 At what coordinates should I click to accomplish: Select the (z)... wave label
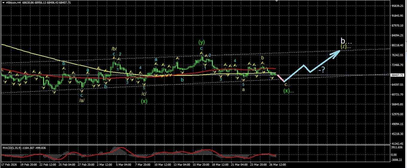[x=346, y=46]
